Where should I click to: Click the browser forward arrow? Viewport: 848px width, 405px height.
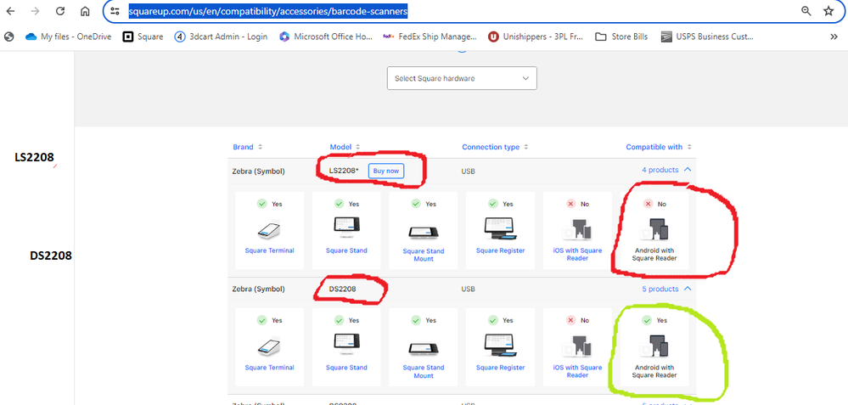click(35, 11)
